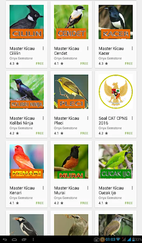Image resolution: width=142 pixels, height=243 pixels.
Task: Open the Kacer bird app icon
Action: pos(116,22)
